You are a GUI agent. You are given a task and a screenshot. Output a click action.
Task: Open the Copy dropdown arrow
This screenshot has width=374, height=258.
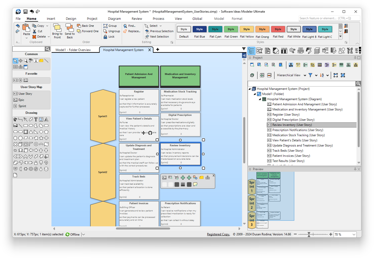tap(47, 26)
